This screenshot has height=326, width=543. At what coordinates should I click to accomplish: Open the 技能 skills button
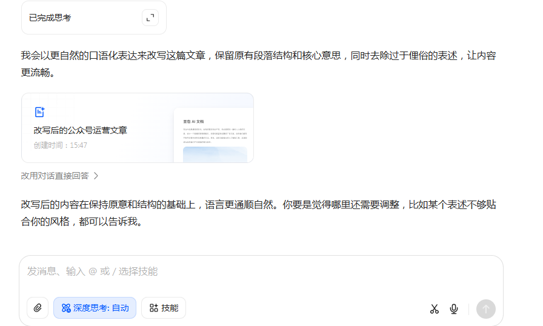(x=164, y=308)
